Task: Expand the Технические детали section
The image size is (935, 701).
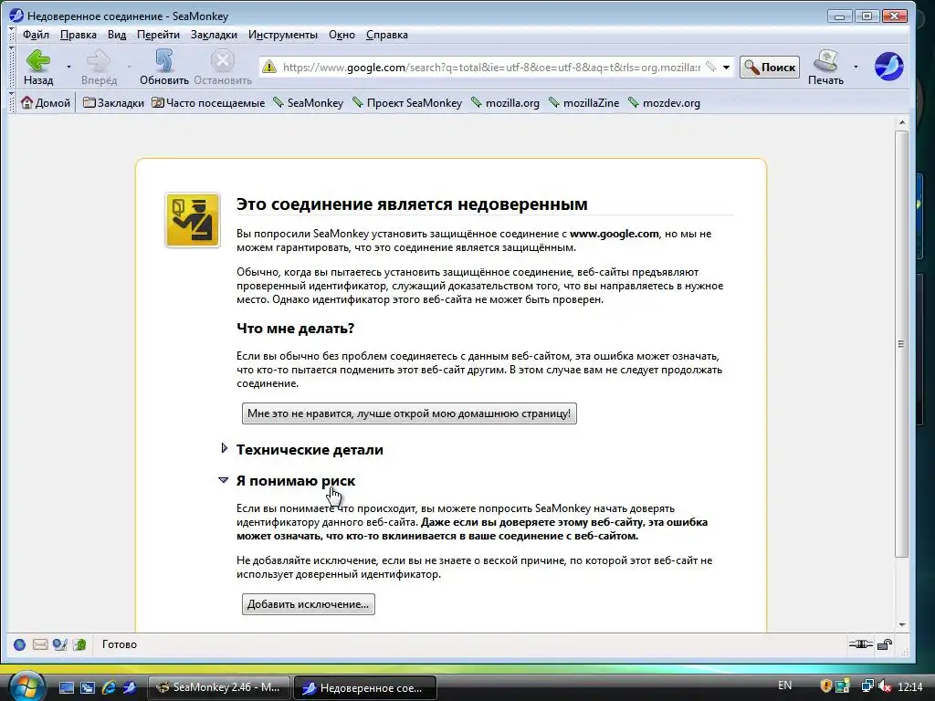Action: click(310, 450)
